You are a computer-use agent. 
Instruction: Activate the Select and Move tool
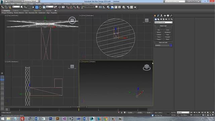point(37,7)
